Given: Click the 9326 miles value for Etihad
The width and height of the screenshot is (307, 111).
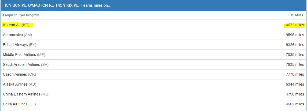Looking at the screenshot, I should (x=295, y=45).
